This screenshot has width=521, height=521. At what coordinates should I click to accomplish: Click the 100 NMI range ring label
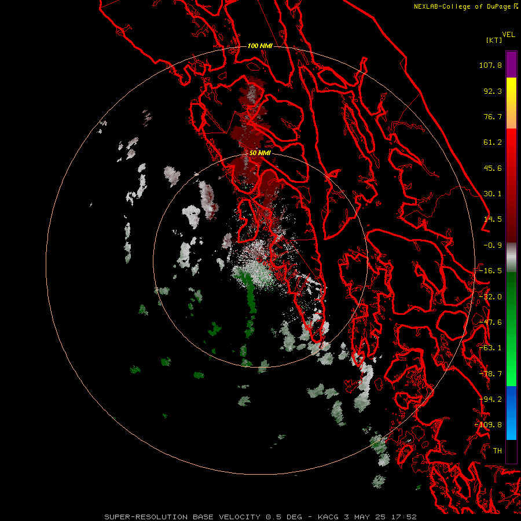[260, 46]
